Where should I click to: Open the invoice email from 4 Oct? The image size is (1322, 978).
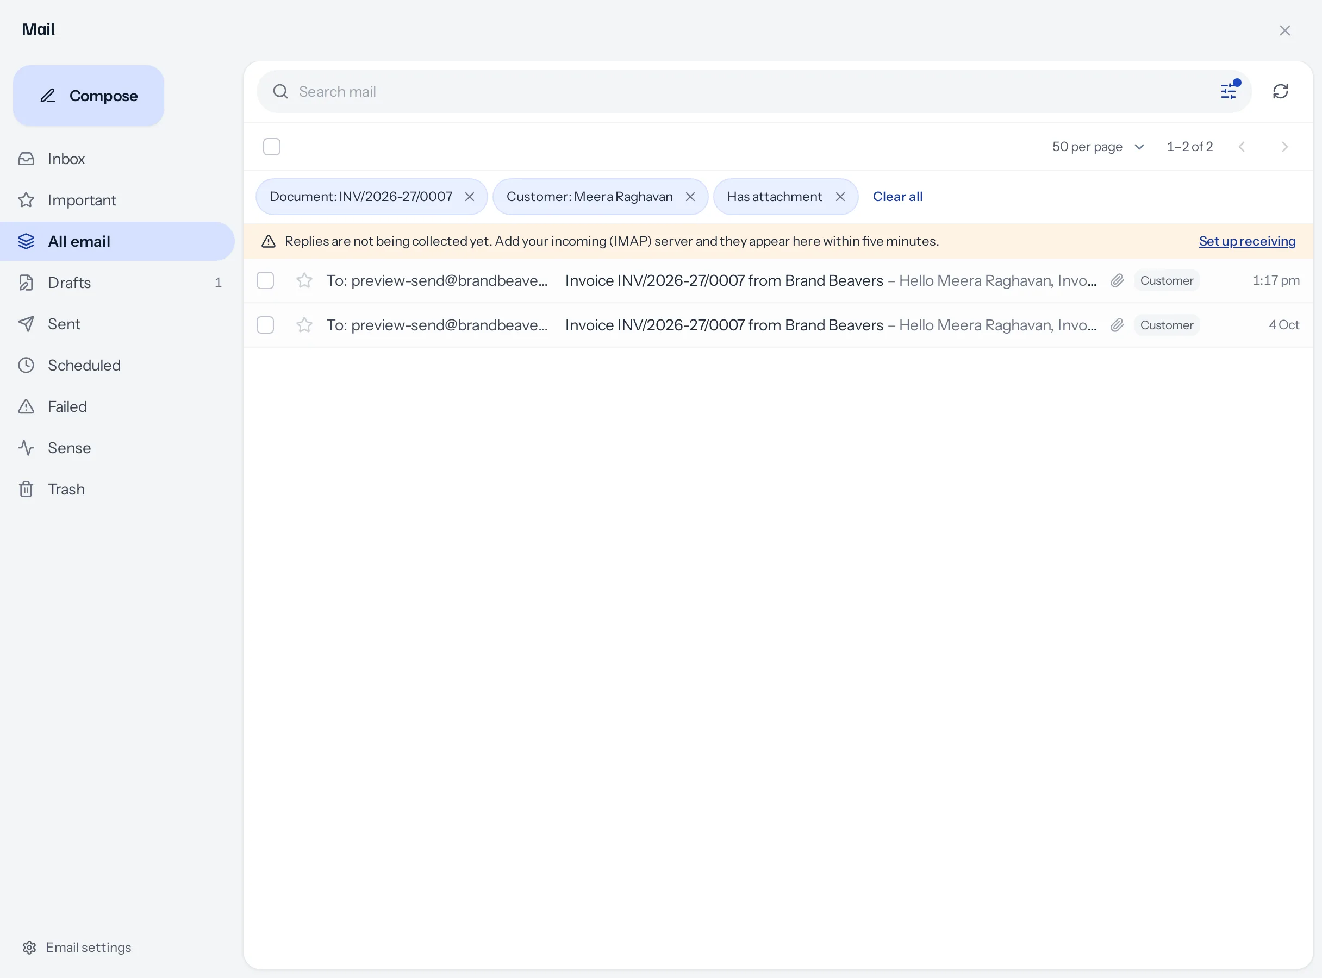(x=778, y=324)
